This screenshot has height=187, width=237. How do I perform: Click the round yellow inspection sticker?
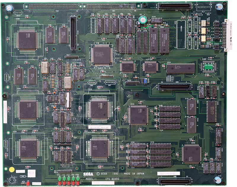(x=11, y=169)
